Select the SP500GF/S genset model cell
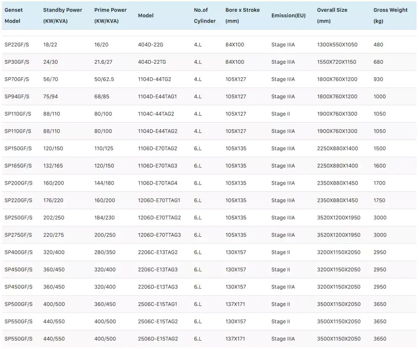The height and width of the screenshot is (349, 419). click(18, 304)
